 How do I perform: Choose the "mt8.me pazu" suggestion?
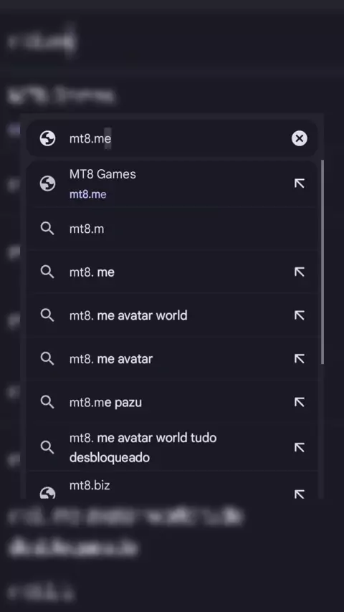point(172,402)
